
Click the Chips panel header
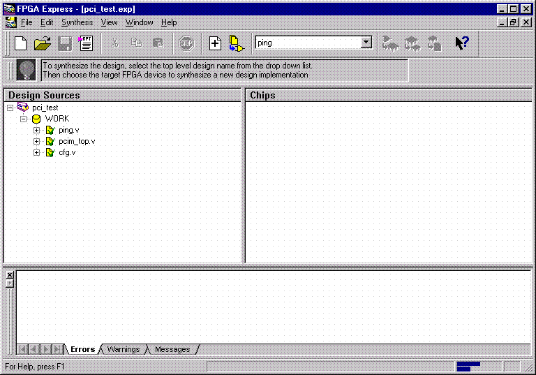[x=389, y=95]
